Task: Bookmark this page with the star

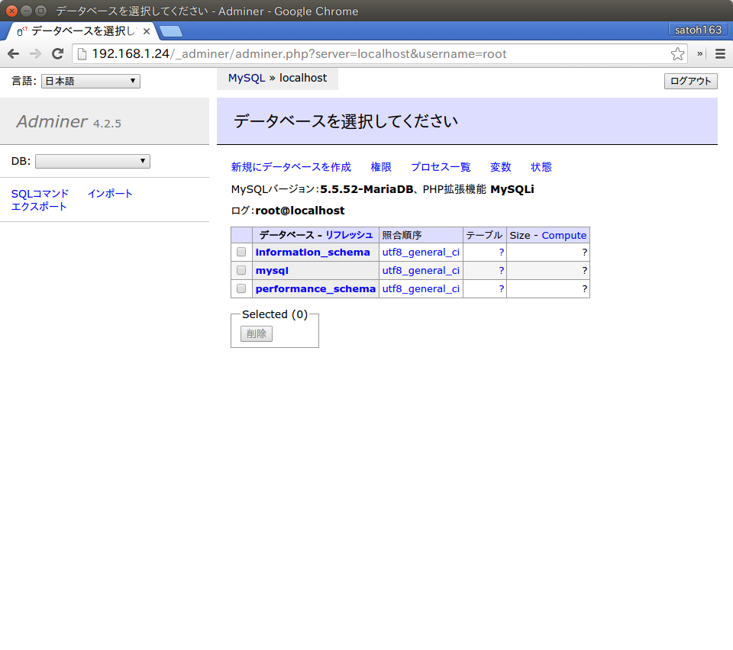Action: click(677, 54)
